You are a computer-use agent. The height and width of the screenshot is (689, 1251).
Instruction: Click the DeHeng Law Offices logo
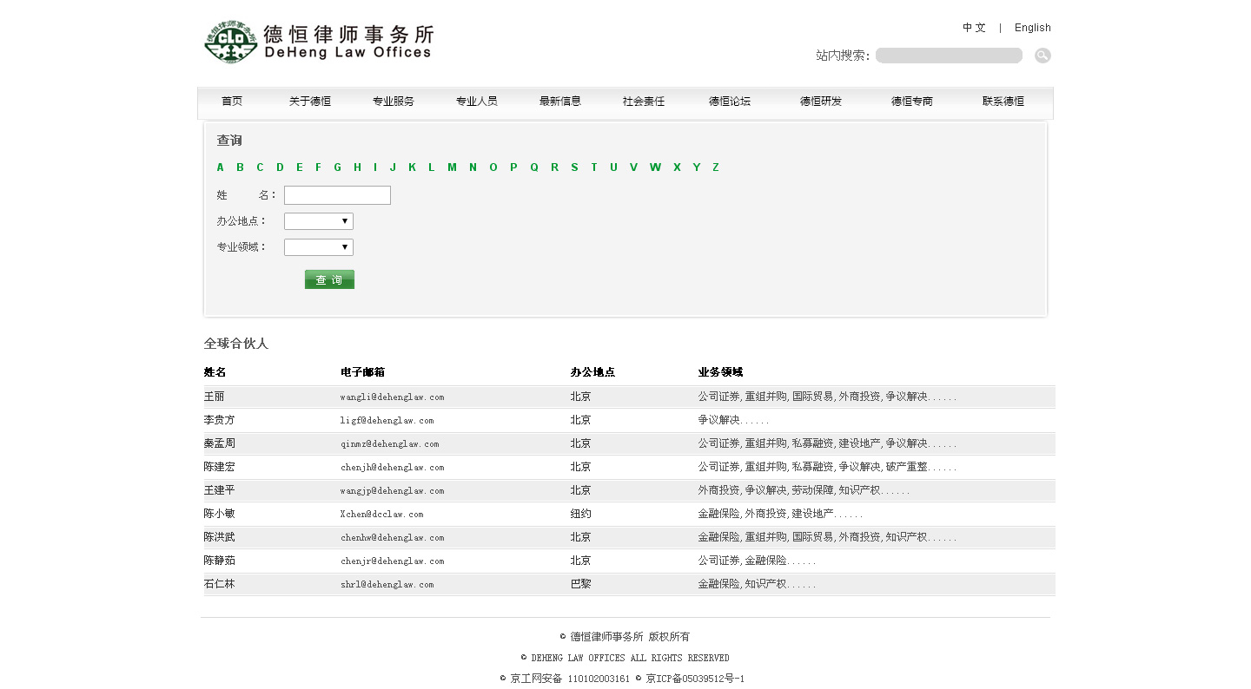point(318,42)
